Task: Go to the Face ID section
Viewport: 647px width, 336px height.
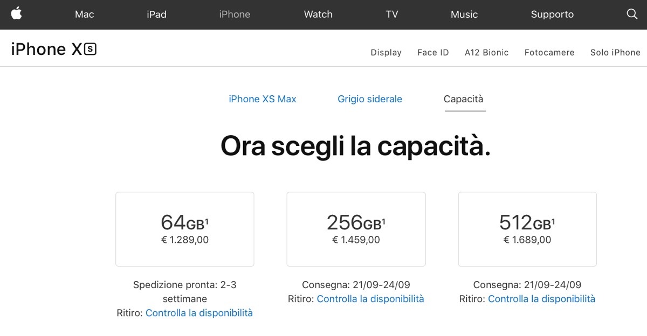Action: [x=433, y=52]
